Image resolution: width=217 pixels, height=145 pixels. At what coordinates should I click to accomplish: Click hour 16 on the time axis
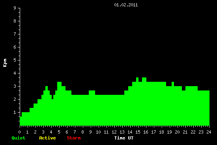(x=146, y=132)
